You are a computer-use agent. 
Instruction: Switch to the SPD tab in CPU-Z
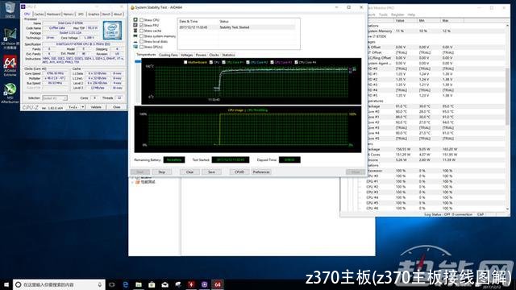(x=81, y=14)
